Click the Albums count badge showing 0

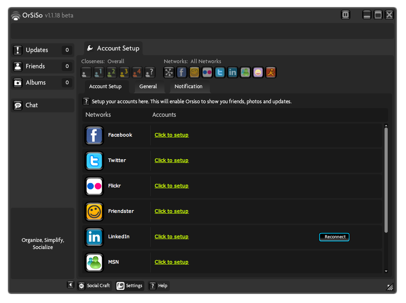click(67, 83)
